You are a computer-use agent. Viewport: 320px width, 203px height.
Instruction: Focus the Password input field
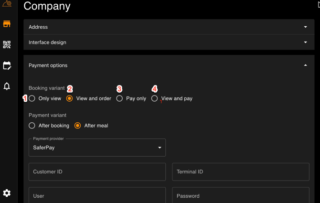click(x=241, y=195)
